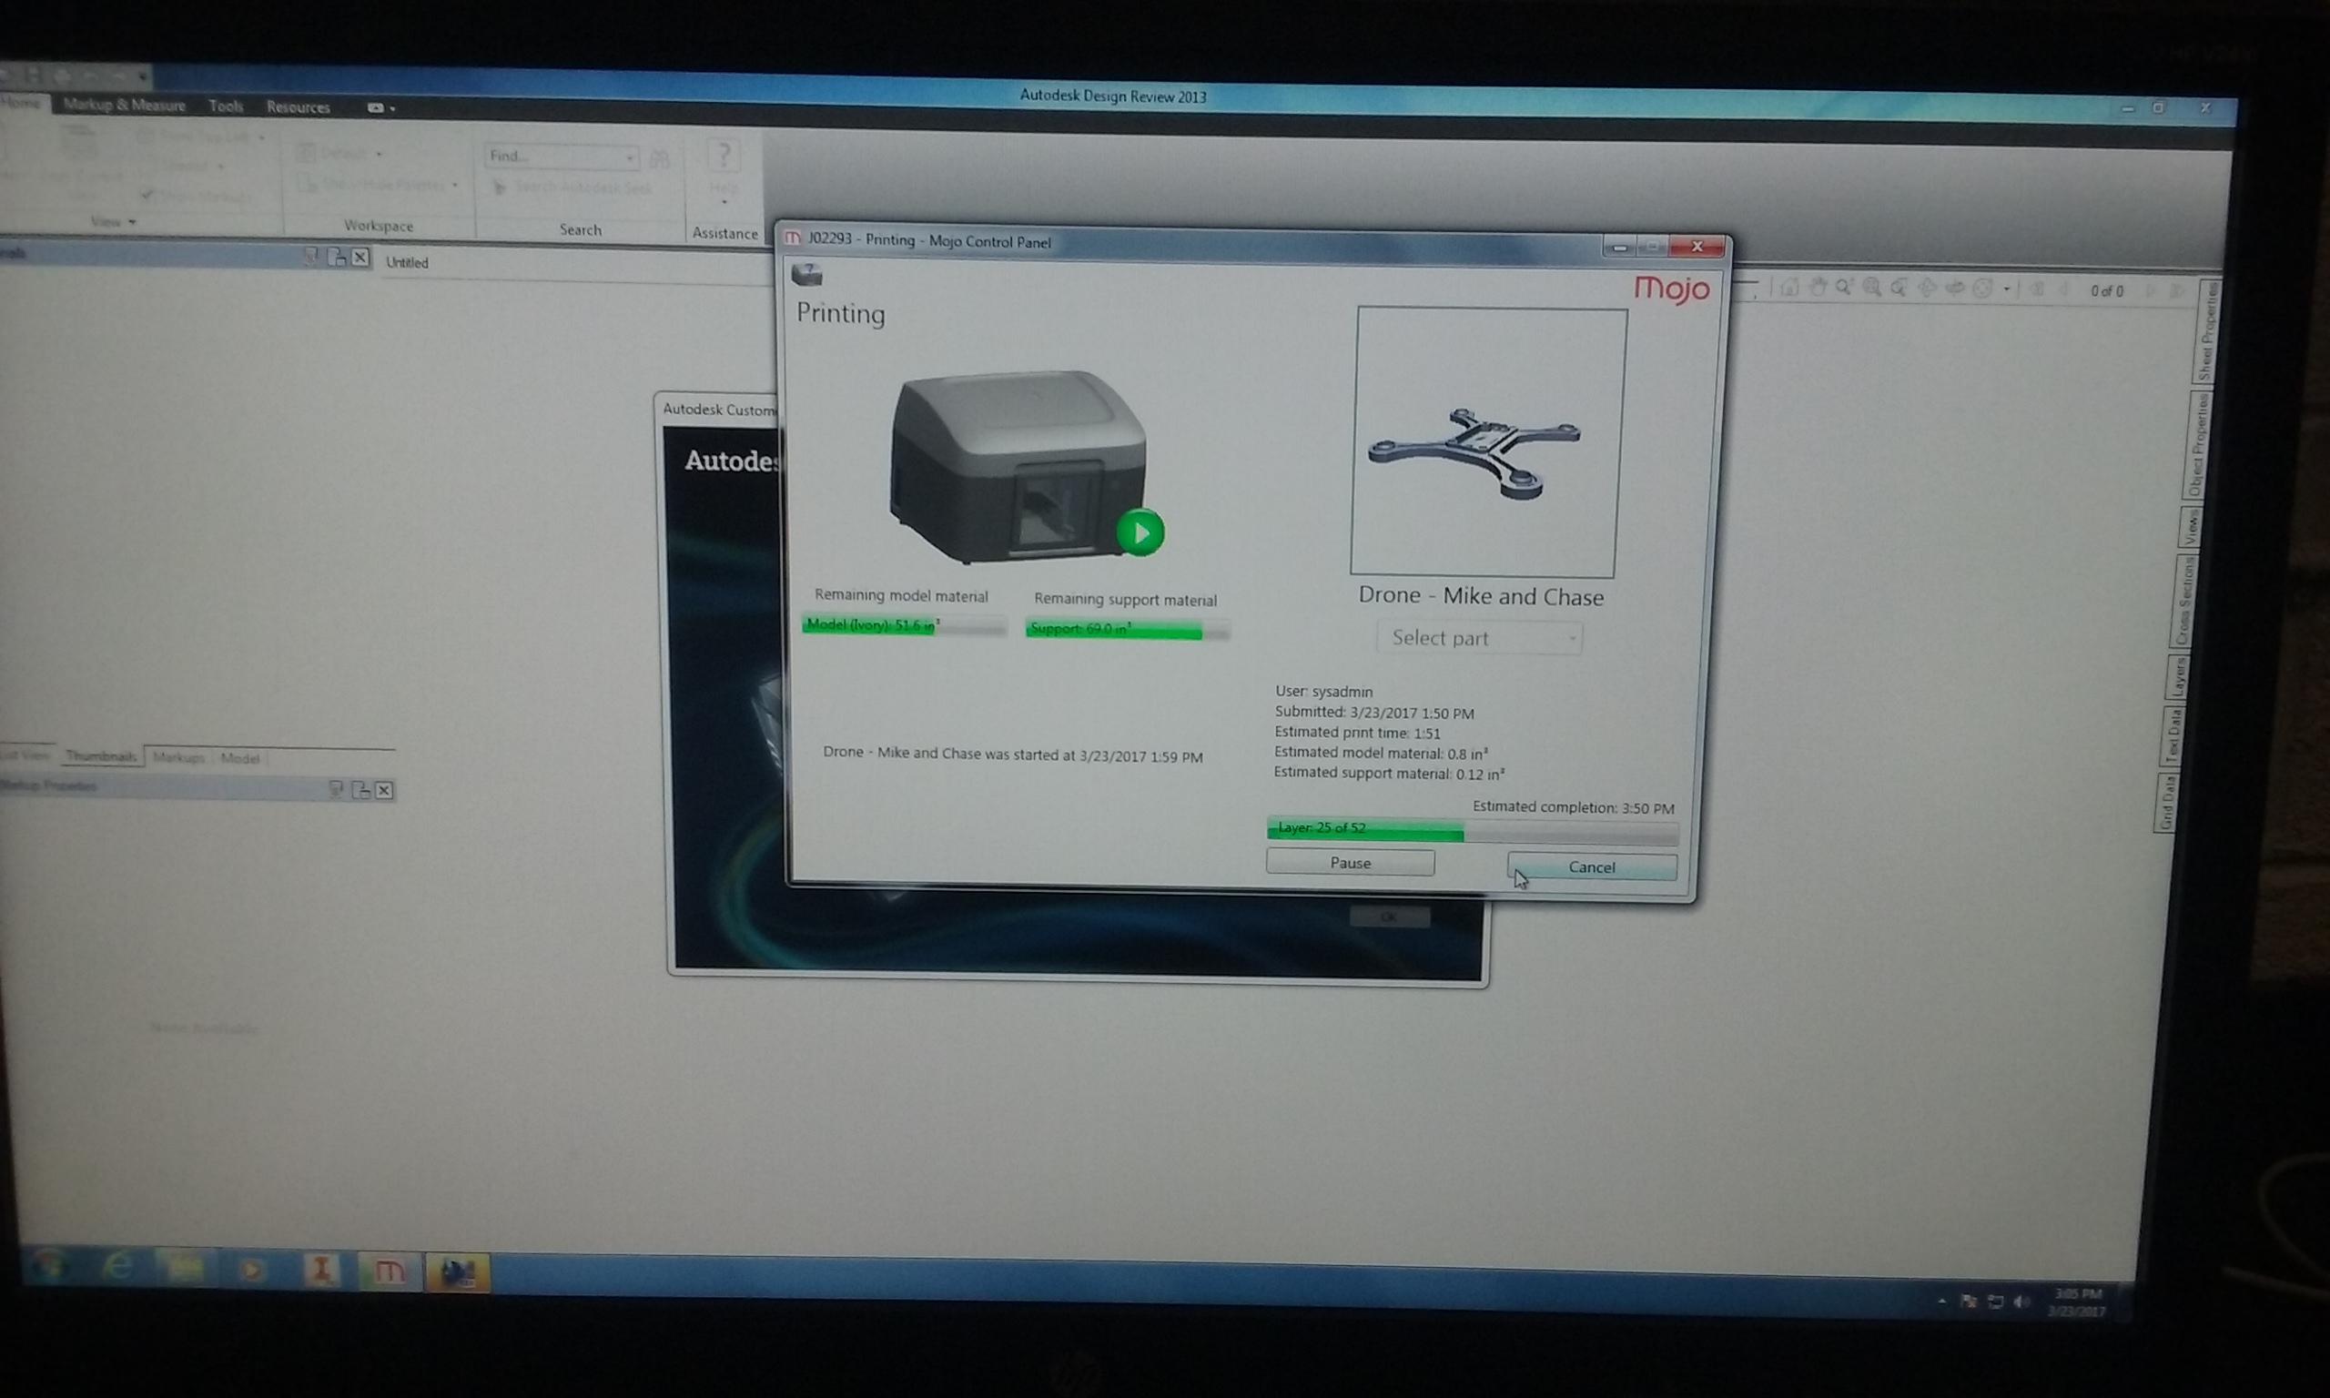Click Search Autodesk Seek
The height and width of the screenshot is (1398, 2330).
point(573,187)
